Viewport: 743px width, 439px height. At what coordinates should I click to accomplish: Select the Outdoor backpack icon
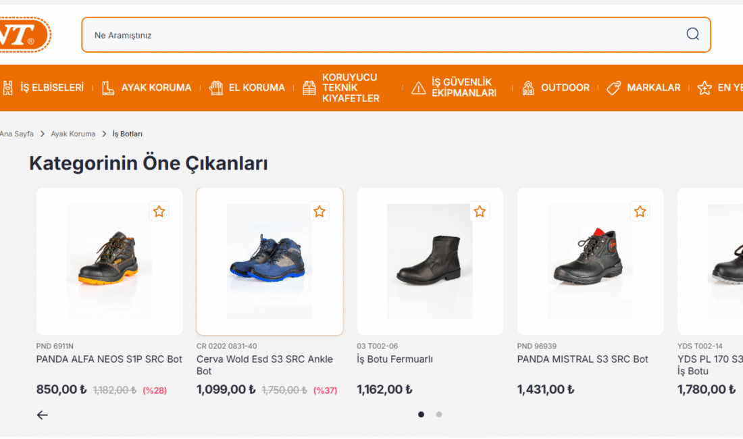tap(528, 87)
